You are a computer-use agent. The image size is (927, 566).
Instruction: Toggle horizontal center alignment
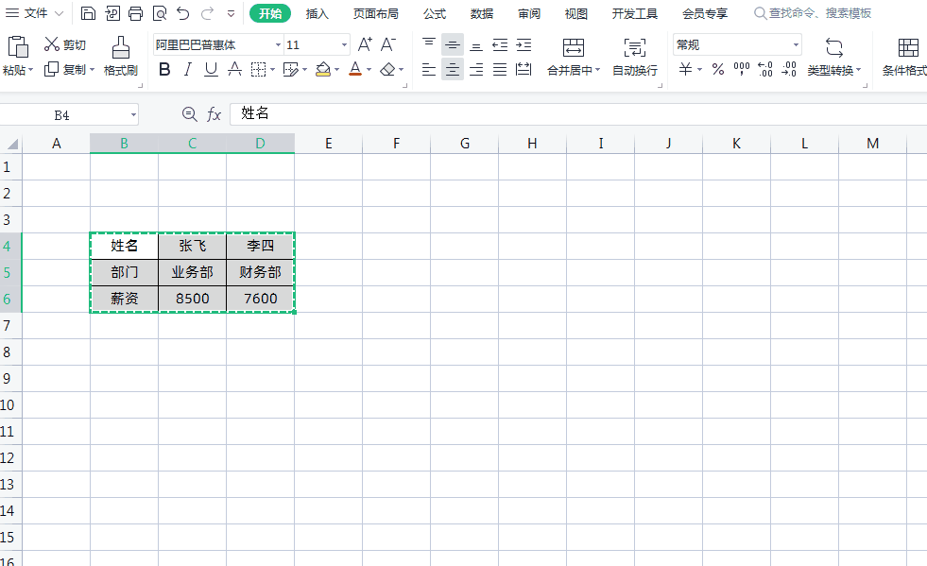click(453, 70)
